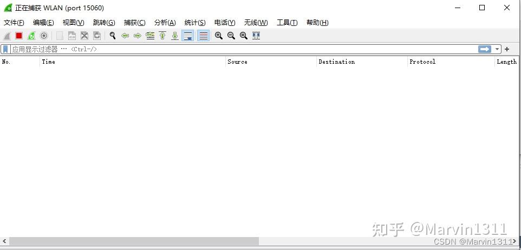
Task: Sort by the Time column header
Action: (x=133, y=62)
